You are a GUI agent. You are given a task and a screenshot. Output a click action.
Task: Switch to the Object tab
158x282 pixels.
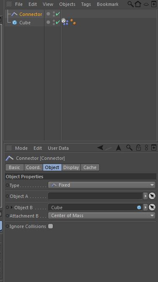[52, 167]
